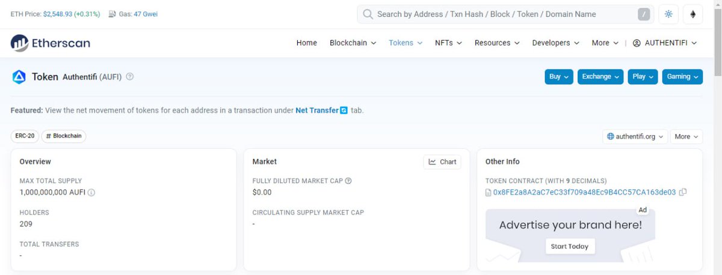Open the market Chart button
Viewport: 722px width, 275px height.
point(442,162)
